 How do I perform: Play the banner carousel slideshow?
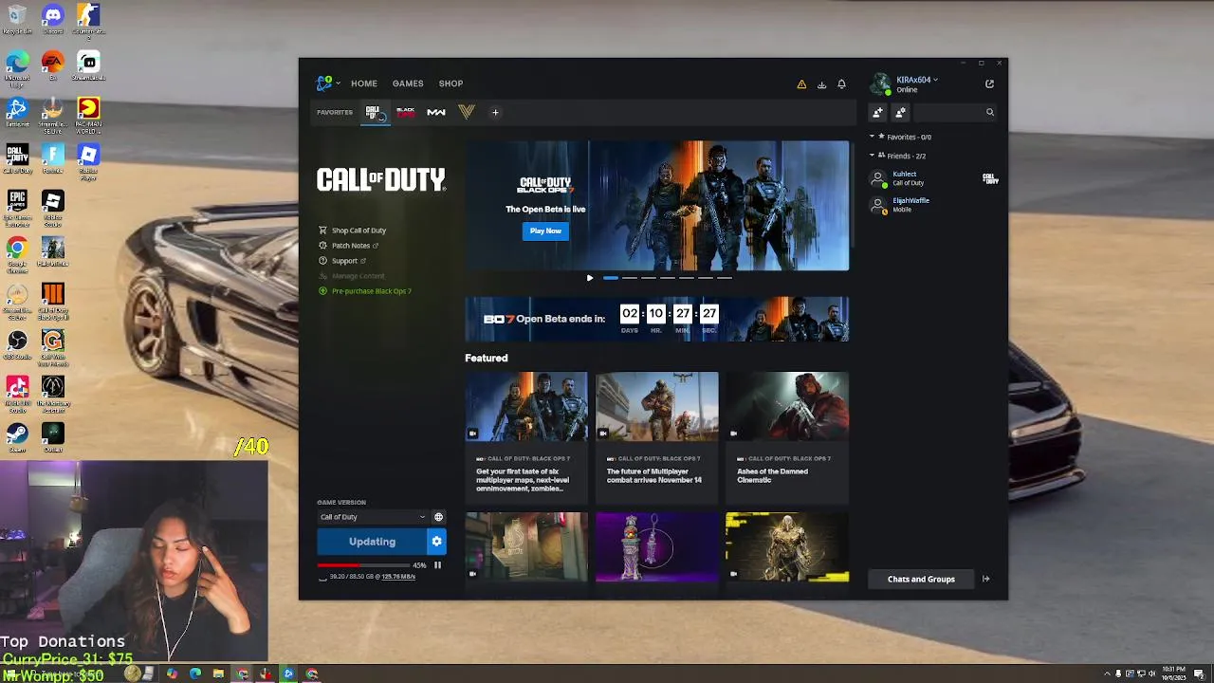590,278
